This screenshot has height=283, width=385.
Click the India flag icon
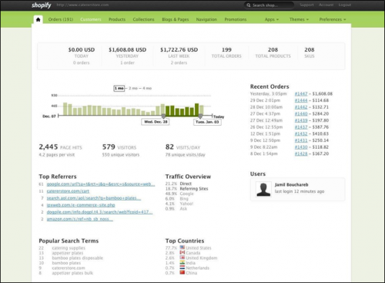click(x=182, y=263)
